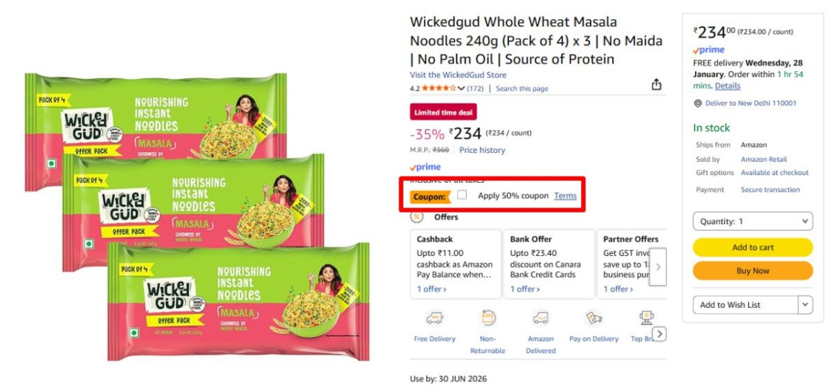Viewport: 830px width, 386px height.
Task: Click the Pay on Delivery icon
Action: (593, 318)
